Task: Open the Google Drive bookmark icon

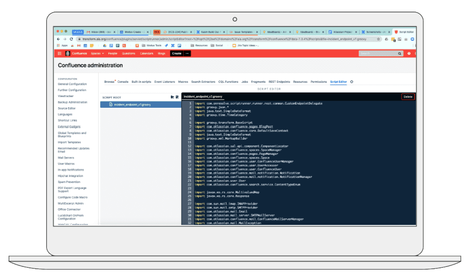Action: [x=104, y=46]
